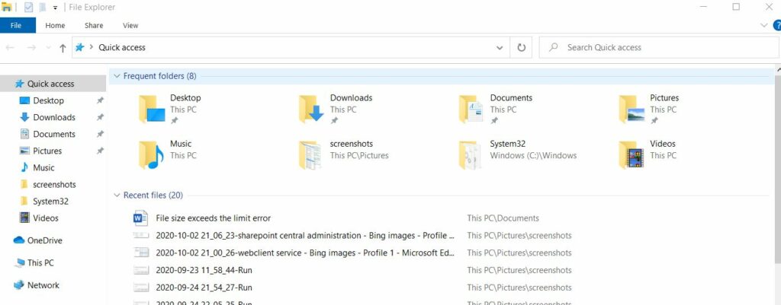Screen dimensions: 781x305
Task: Open the Help question mark icon
Action: click(x=776, y=25)
